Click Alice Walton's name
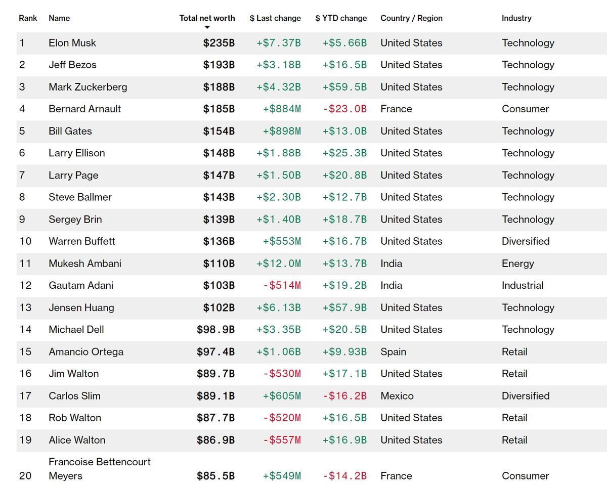This screenshot has height=485, width=607. (77, 440)
